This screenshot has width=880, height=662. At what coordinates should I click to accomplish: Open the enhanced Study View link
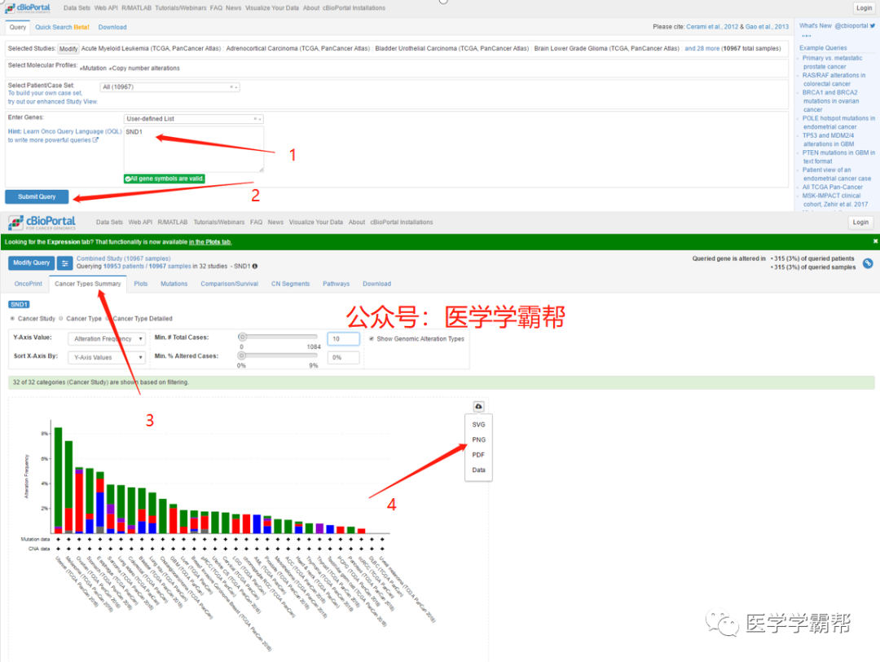pyautogui.click(x=52, y=102)
